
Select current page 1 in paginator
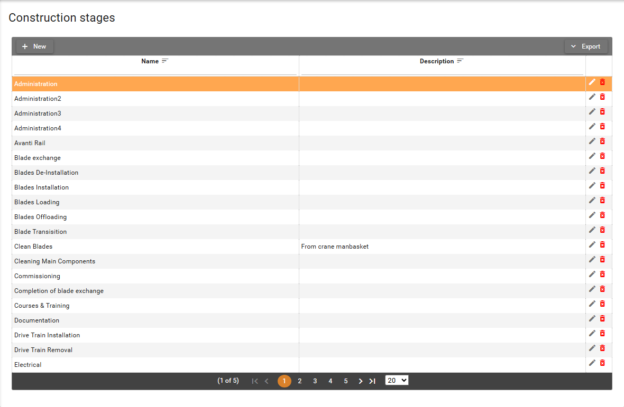point(284,381)
